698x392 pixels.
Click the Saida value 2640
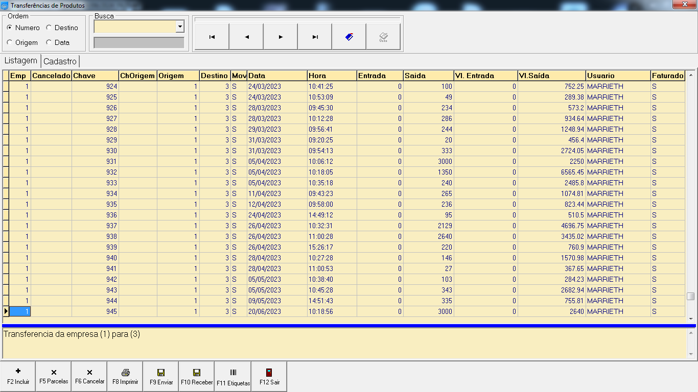428,236
